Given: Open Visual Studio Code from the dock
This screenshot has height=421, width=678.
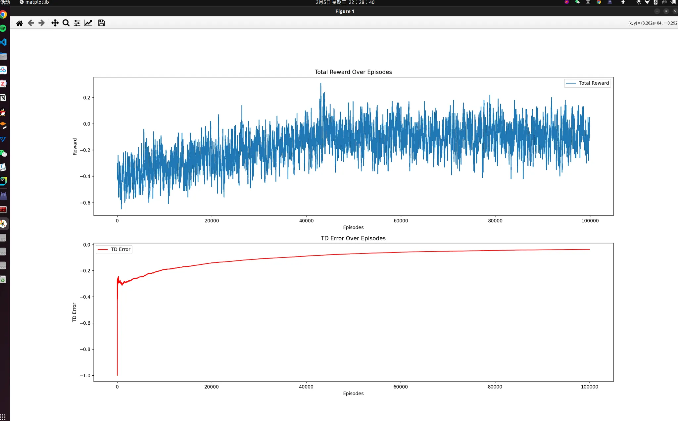Looking at the screenshot, I should pyautogui.click(x=3, y=42).
